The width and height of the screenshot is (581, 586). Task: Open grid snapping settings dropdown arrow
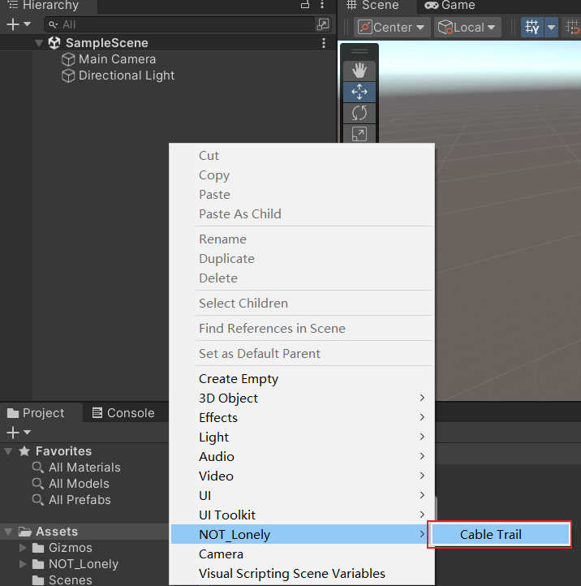[x=552, y=28]
